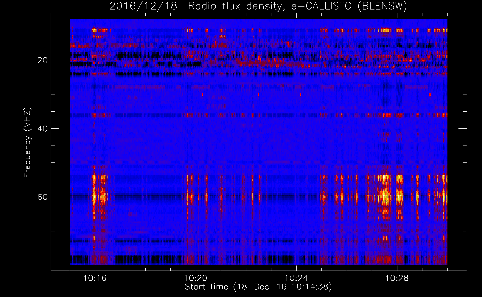Viewport: 482px width, 297px height.
Task: Click the "20" frequency tick label
Action: click(x=42, y=60)
